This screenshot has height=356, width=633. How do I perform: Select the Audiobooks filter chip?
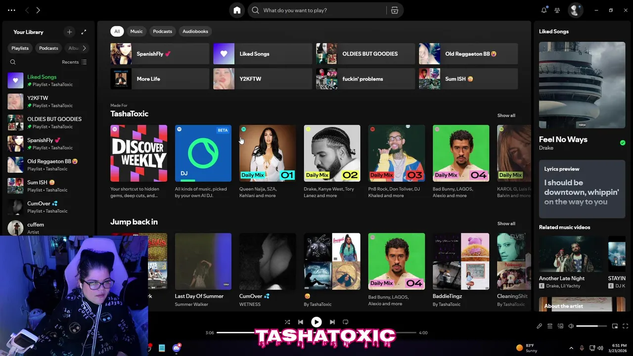195,31
